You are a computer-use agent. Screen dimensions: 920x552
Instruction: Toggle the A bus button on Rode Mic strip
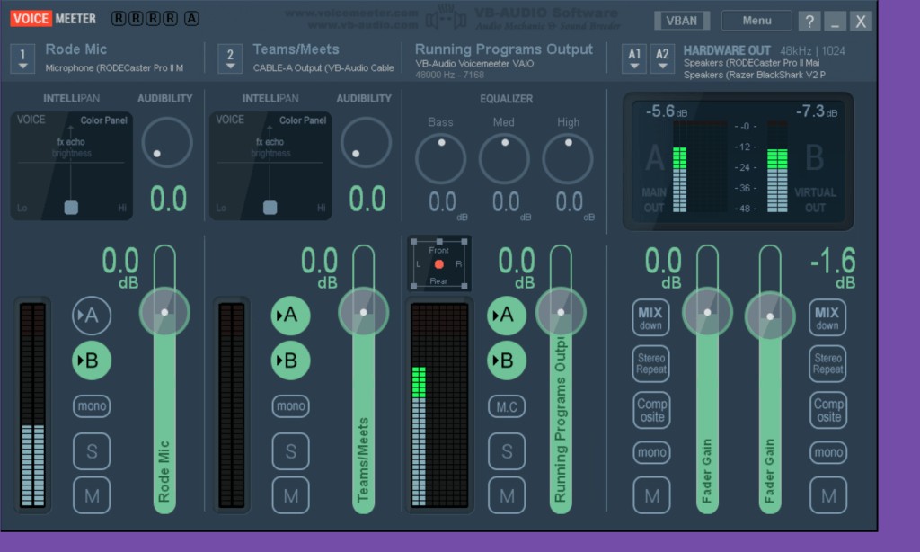[x=92, y=316]
